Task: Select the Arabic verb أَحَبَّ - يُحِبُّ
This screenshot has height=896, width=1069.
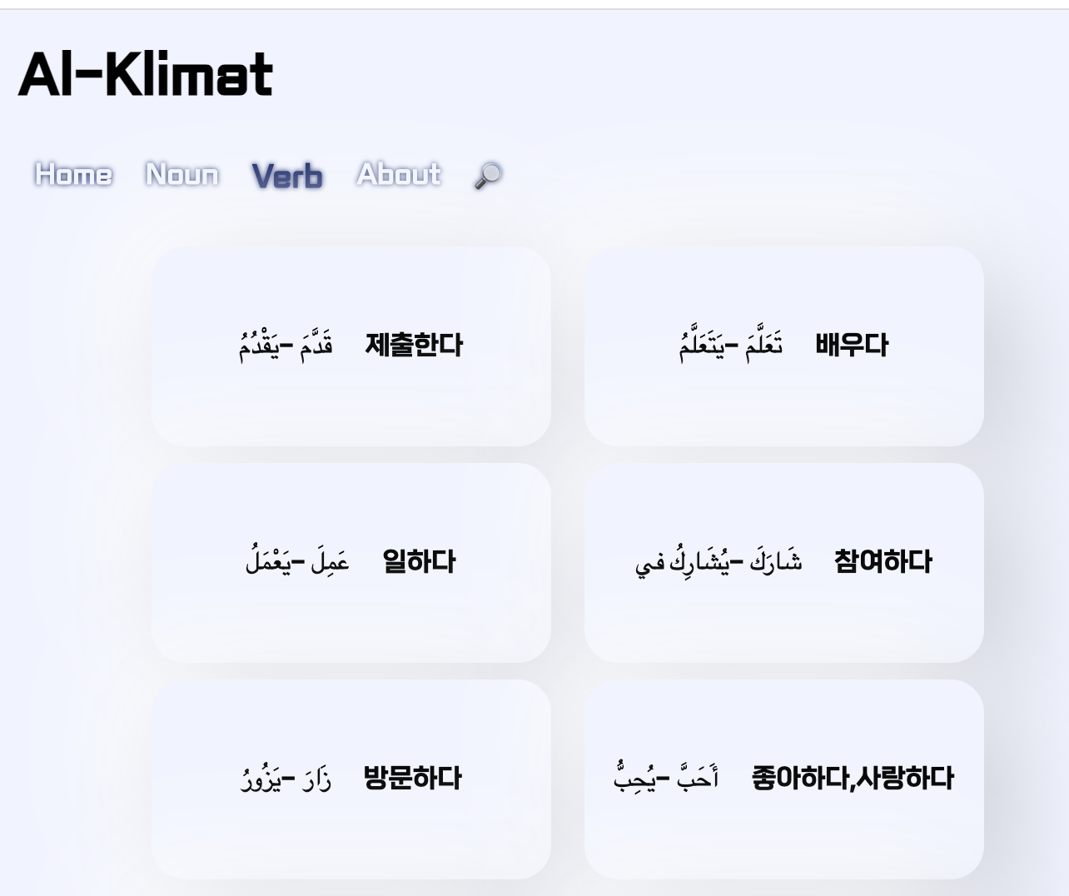Action: click(x=666, y=777)
